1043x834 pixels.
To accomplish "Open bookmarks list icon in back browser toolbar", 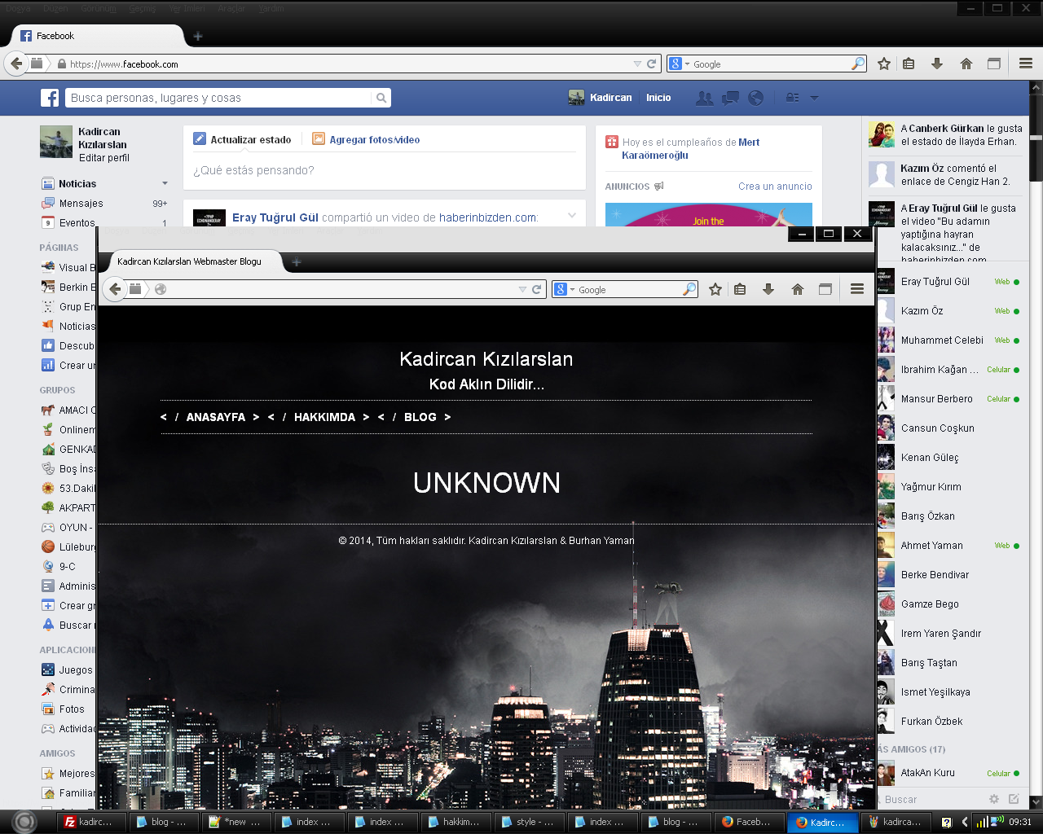I will [909, 64].
